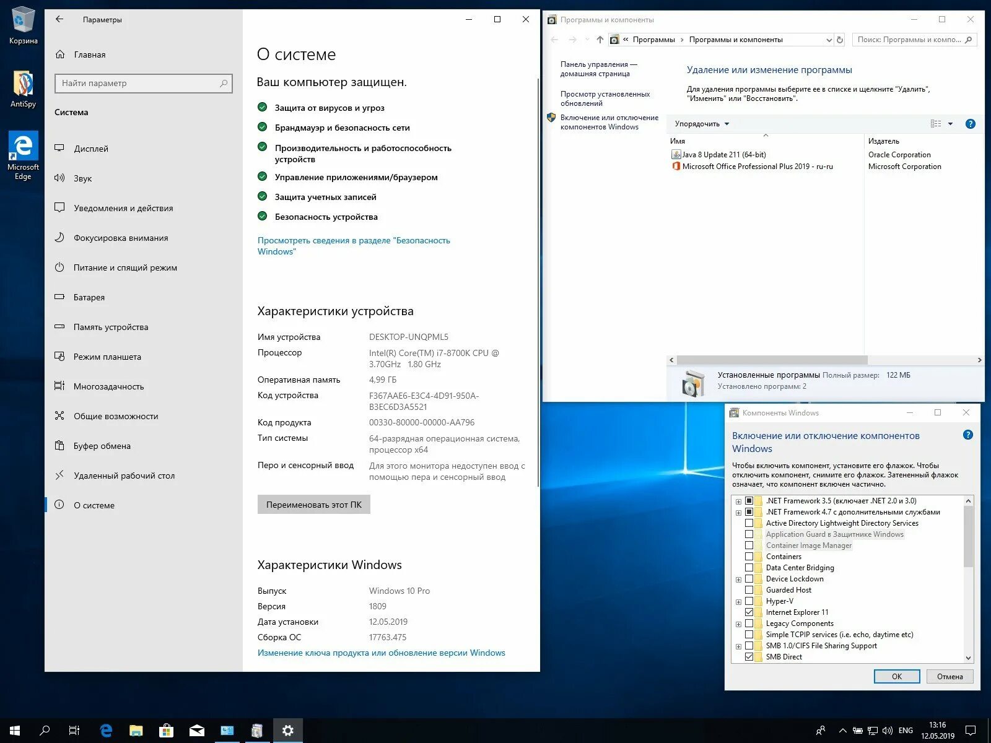Click help icon in Компоненты Windows dialog

click(968, 435)
